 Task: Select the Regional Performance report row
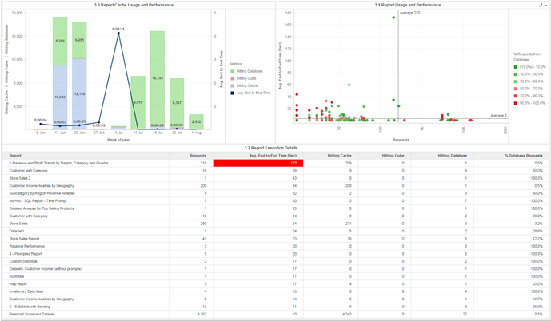pos(27,246)
